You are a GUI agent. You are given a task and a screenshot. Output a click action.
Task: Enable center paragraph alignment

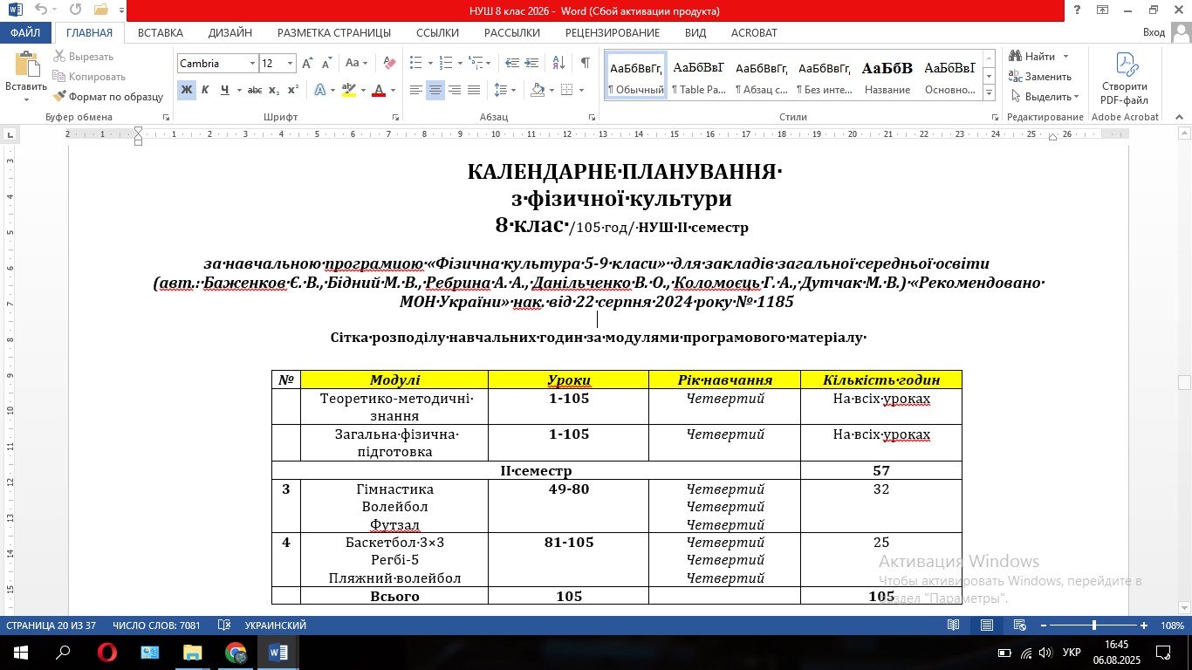point(435,90)
